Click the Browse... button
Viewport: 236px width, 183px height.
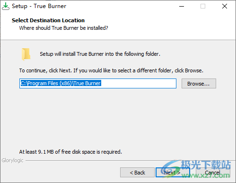(199, 84)
